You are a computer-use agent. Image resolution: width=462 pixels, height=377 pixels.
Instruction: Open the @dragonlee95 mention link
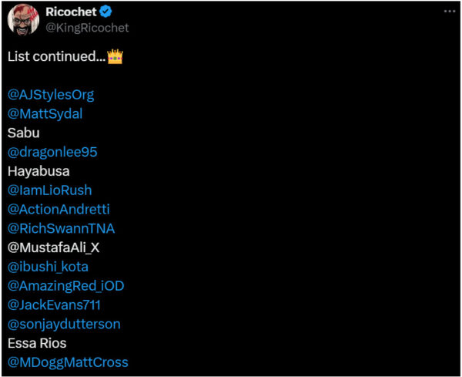click(x=52, y=152)
